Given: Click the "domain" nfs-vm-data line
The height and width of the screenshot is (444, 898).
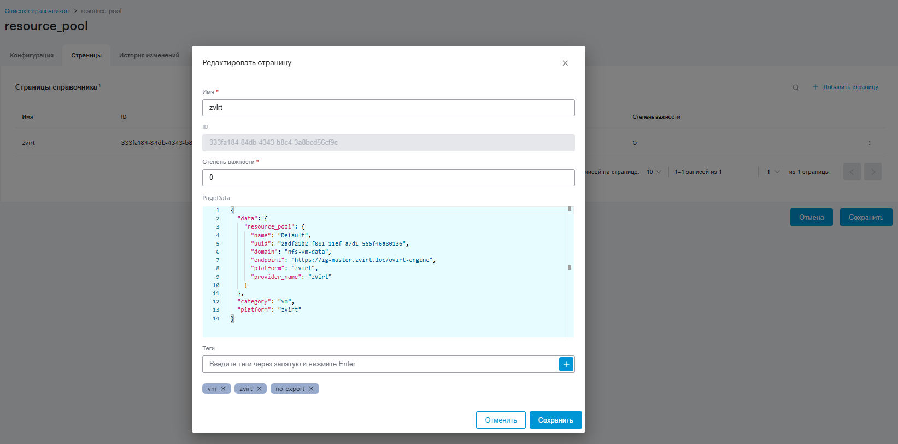Looking at the screenshot, I should point(291,252).
